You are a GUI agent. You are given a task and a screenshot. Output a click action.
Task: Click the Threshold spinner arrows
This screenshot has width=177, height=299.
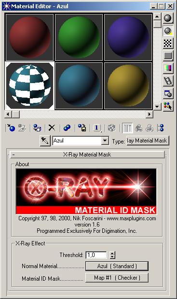point(112,255)
